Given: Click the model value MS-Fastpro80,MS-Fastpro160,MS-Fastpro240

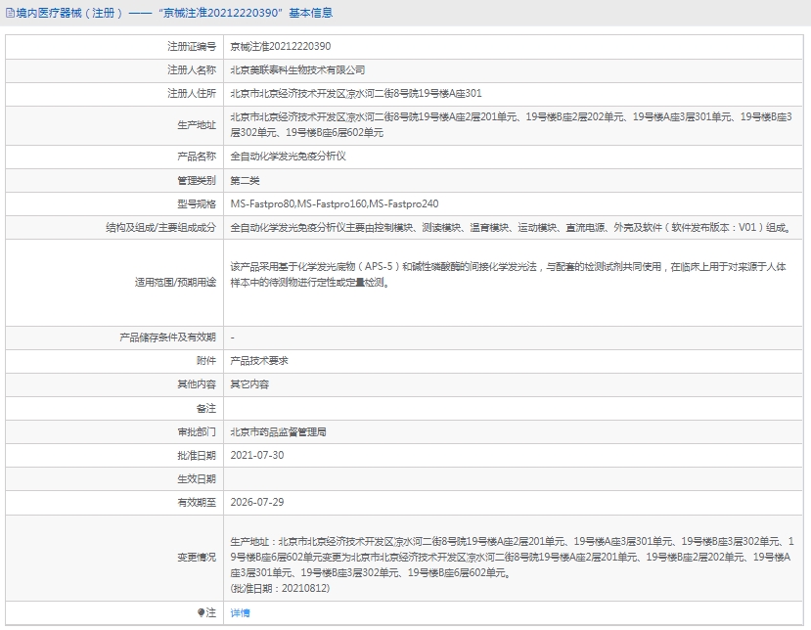Looking at the screenshot, I should (x=335, y=203).
